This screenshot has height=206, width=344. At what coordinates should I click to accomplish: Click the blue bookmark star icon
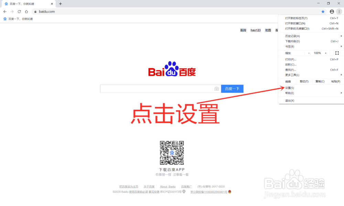coord(323,12)
